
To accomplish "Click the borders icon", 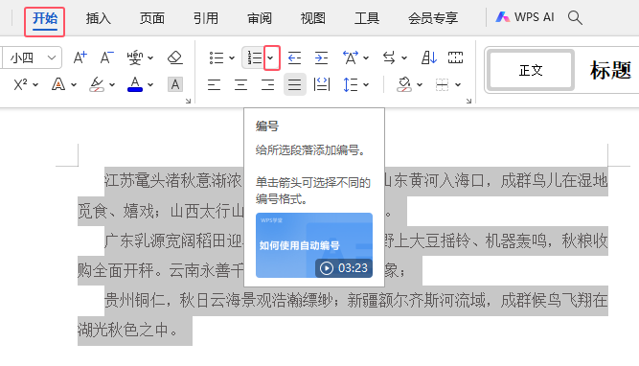I will coord(443,84).
